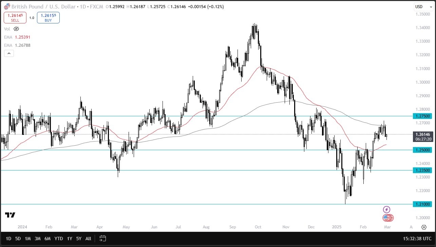Switch to 5Y time range
The height and width of the screenshot is (247, 436).
click(79, 239)
